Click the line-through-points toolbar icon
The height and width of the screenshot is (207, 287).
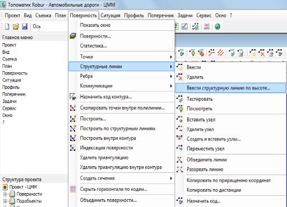212,53
